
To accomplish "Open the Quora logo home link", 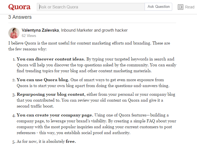I will [x=19, y=7].
